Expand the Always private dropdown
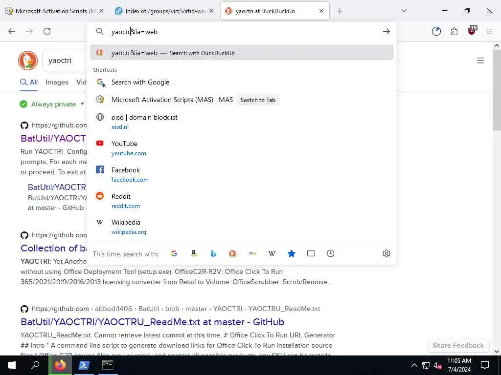This screenshot has height=375, width=501. [x=82, y=104]
